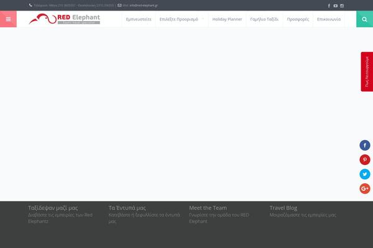The width and height of the screenshot is (373, 248).
Task: Expand the Επιλέξτε Προορισμό dropdown menu
Action: [182, 19]
